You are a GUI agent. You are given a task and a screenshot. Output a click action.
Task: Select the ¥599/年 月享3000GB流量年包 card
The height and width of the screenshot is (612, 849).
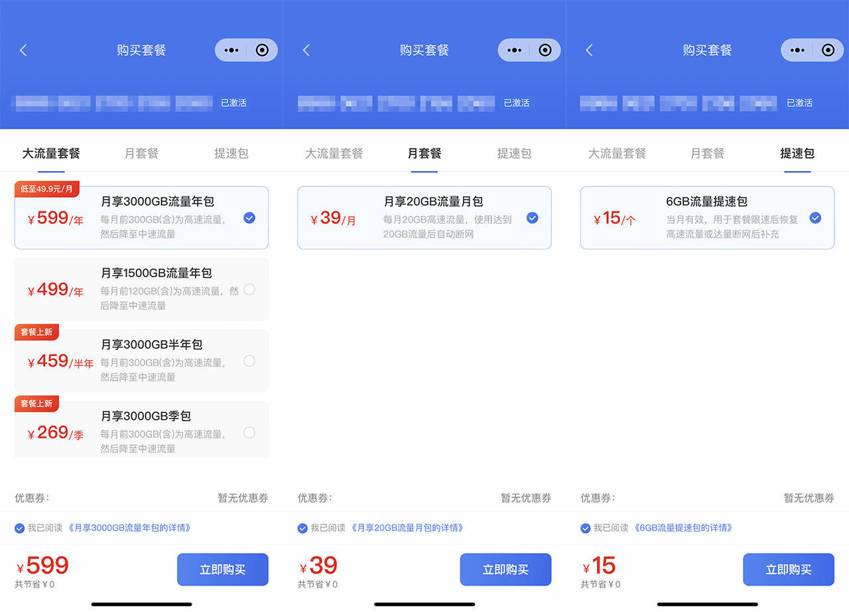[141, 217]
